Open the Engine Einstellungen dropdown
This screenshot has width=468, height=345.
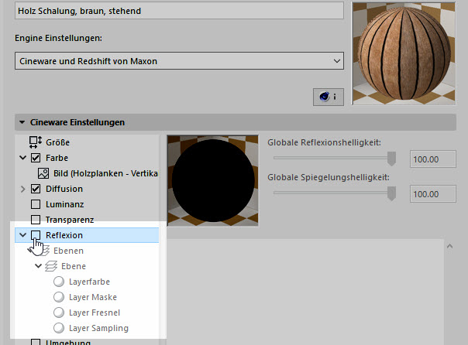(179, 61)
